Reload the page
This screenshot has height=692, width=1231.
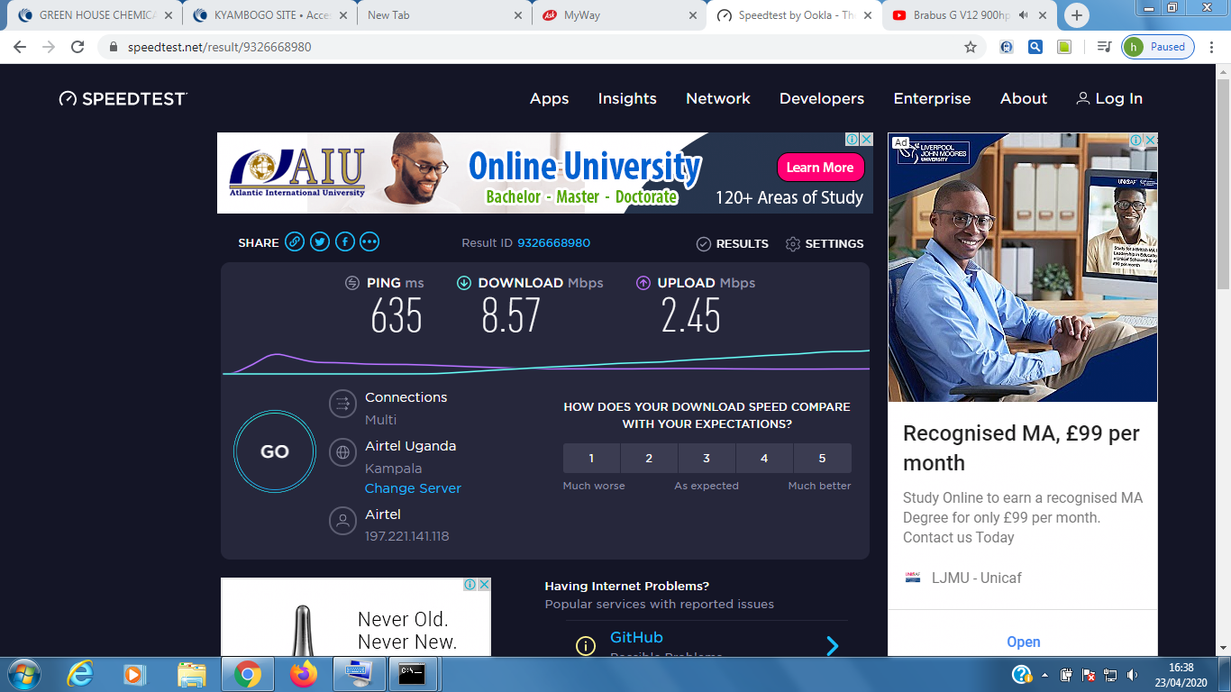tap(78, 47)
